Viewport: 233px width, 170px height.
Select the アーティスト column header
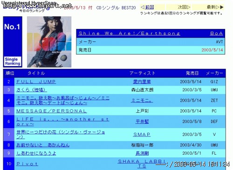point(142,73)
